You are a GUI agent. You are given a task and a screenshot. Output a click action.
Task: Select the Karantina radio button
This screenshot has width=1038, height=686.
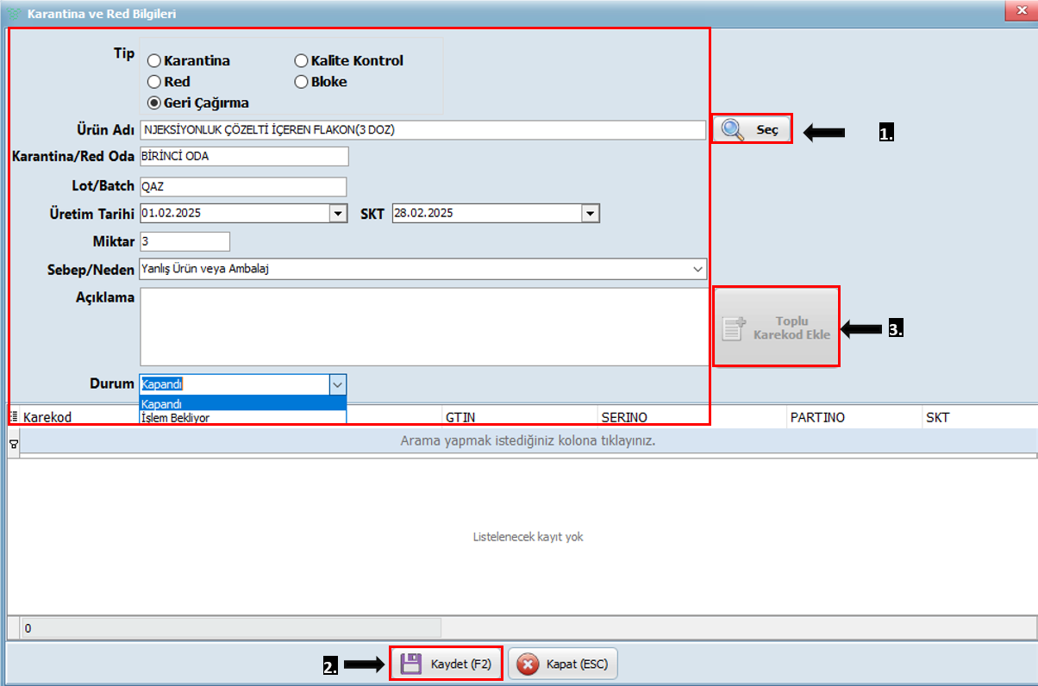point(154,61)
